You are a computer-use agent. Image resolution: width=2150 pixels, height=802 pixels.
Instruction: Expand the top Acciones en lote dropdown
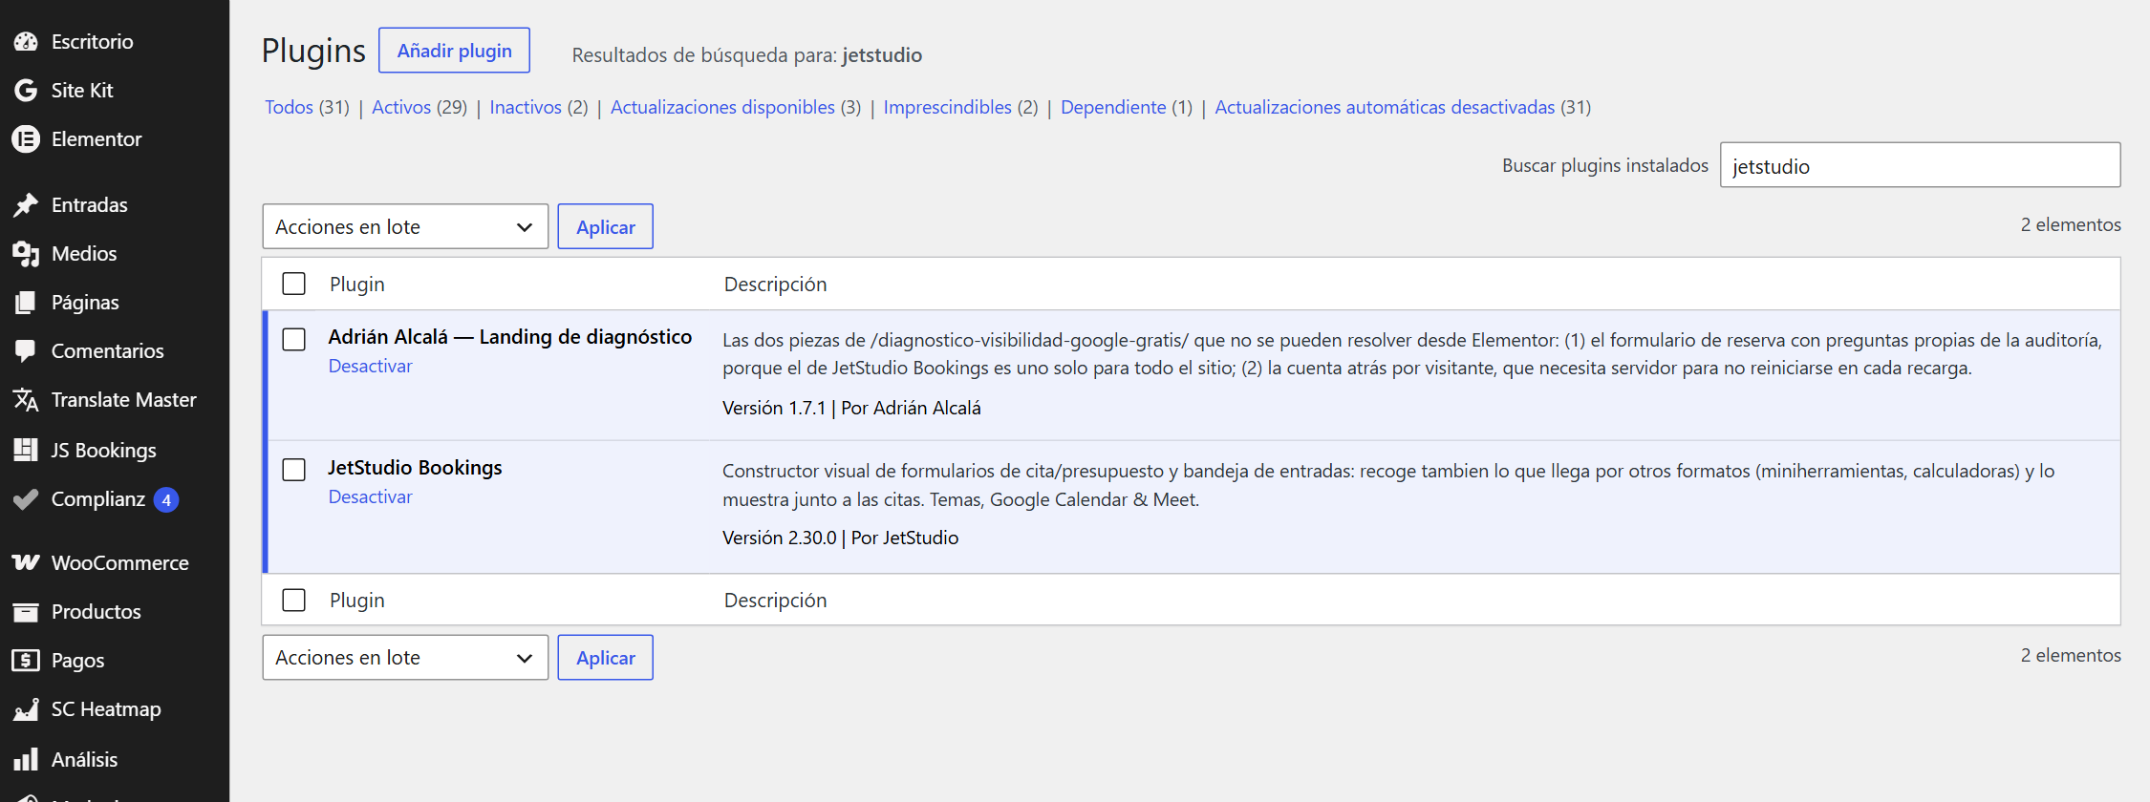point(405,226)
